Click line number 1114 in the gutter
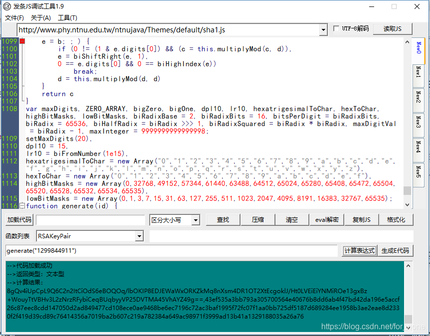This screenshot has height=336, width=430. [9, 183]
